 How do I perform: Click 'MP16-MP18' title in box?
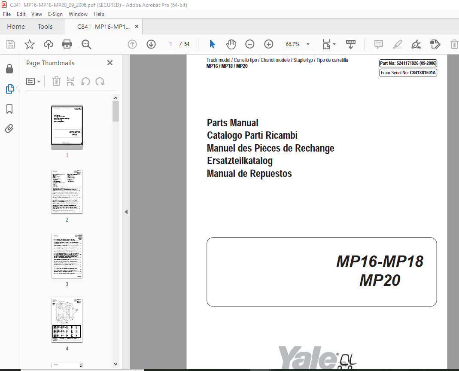380,262
